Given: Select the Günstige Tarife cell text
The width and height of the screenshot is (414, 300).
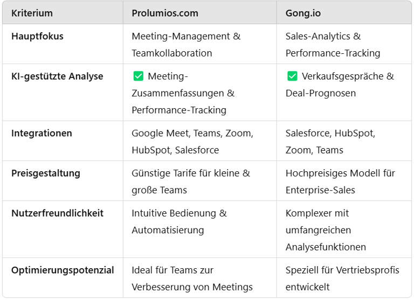Looking at the screenshot, I should (191, 182).
